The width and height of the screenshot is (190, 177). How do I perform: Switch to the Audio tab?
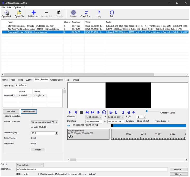(x=21, y=80)
